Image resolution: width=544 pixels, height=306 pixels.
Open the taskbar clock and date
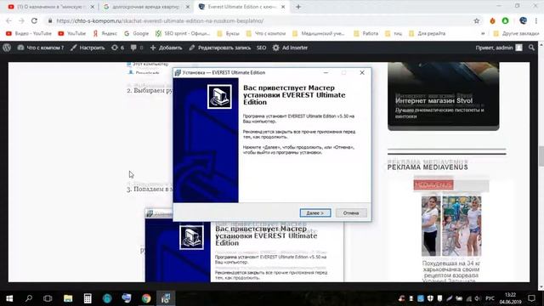click(x=510, y=298)
